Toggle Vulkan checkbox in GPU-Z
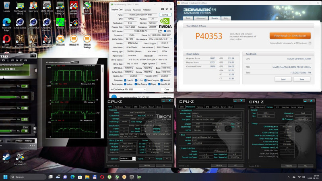 pos(125,84)
